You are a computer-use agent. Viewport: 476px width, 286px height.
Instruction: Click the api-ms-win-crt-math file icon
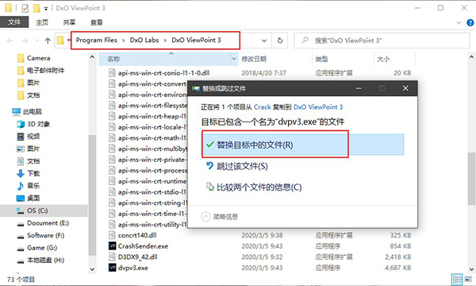[x=113, y=138]
